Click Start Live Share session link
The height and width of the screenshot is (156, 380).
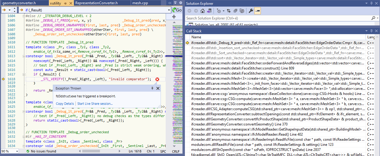point(95,104)
